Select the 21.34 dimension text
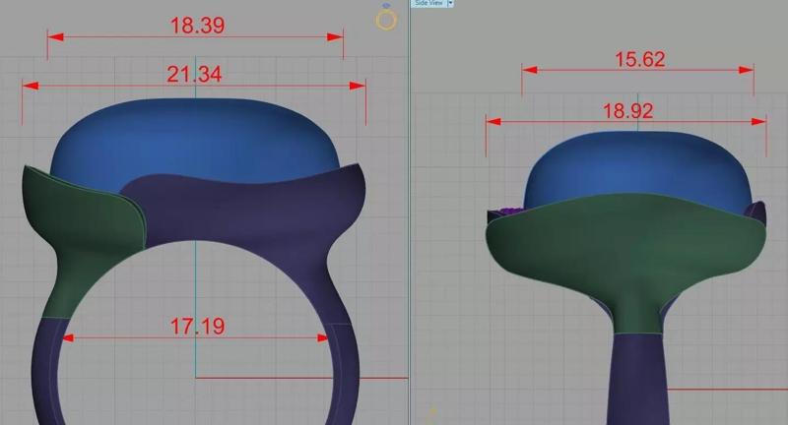788x425 pixels. pos(194,74)
